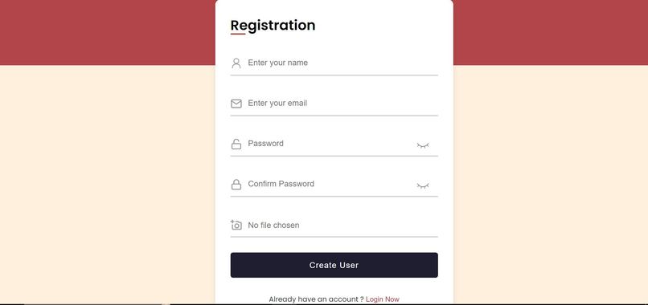Click the Registration heading
Screen dimensions: 648x305
[x=273, y=25]
